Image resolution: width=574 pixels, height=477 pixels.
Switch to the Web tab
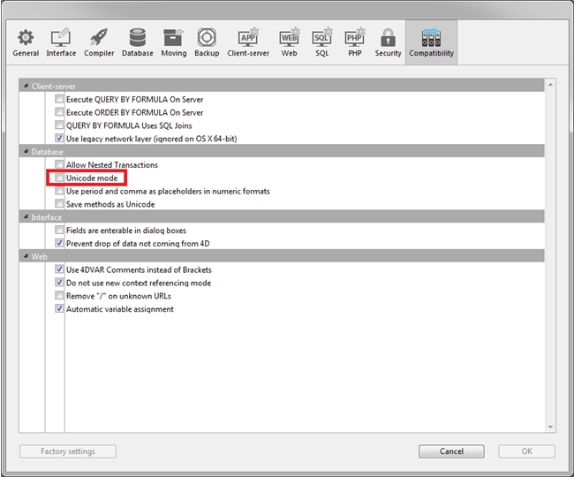pyautogui.click(x=289, y=42)
